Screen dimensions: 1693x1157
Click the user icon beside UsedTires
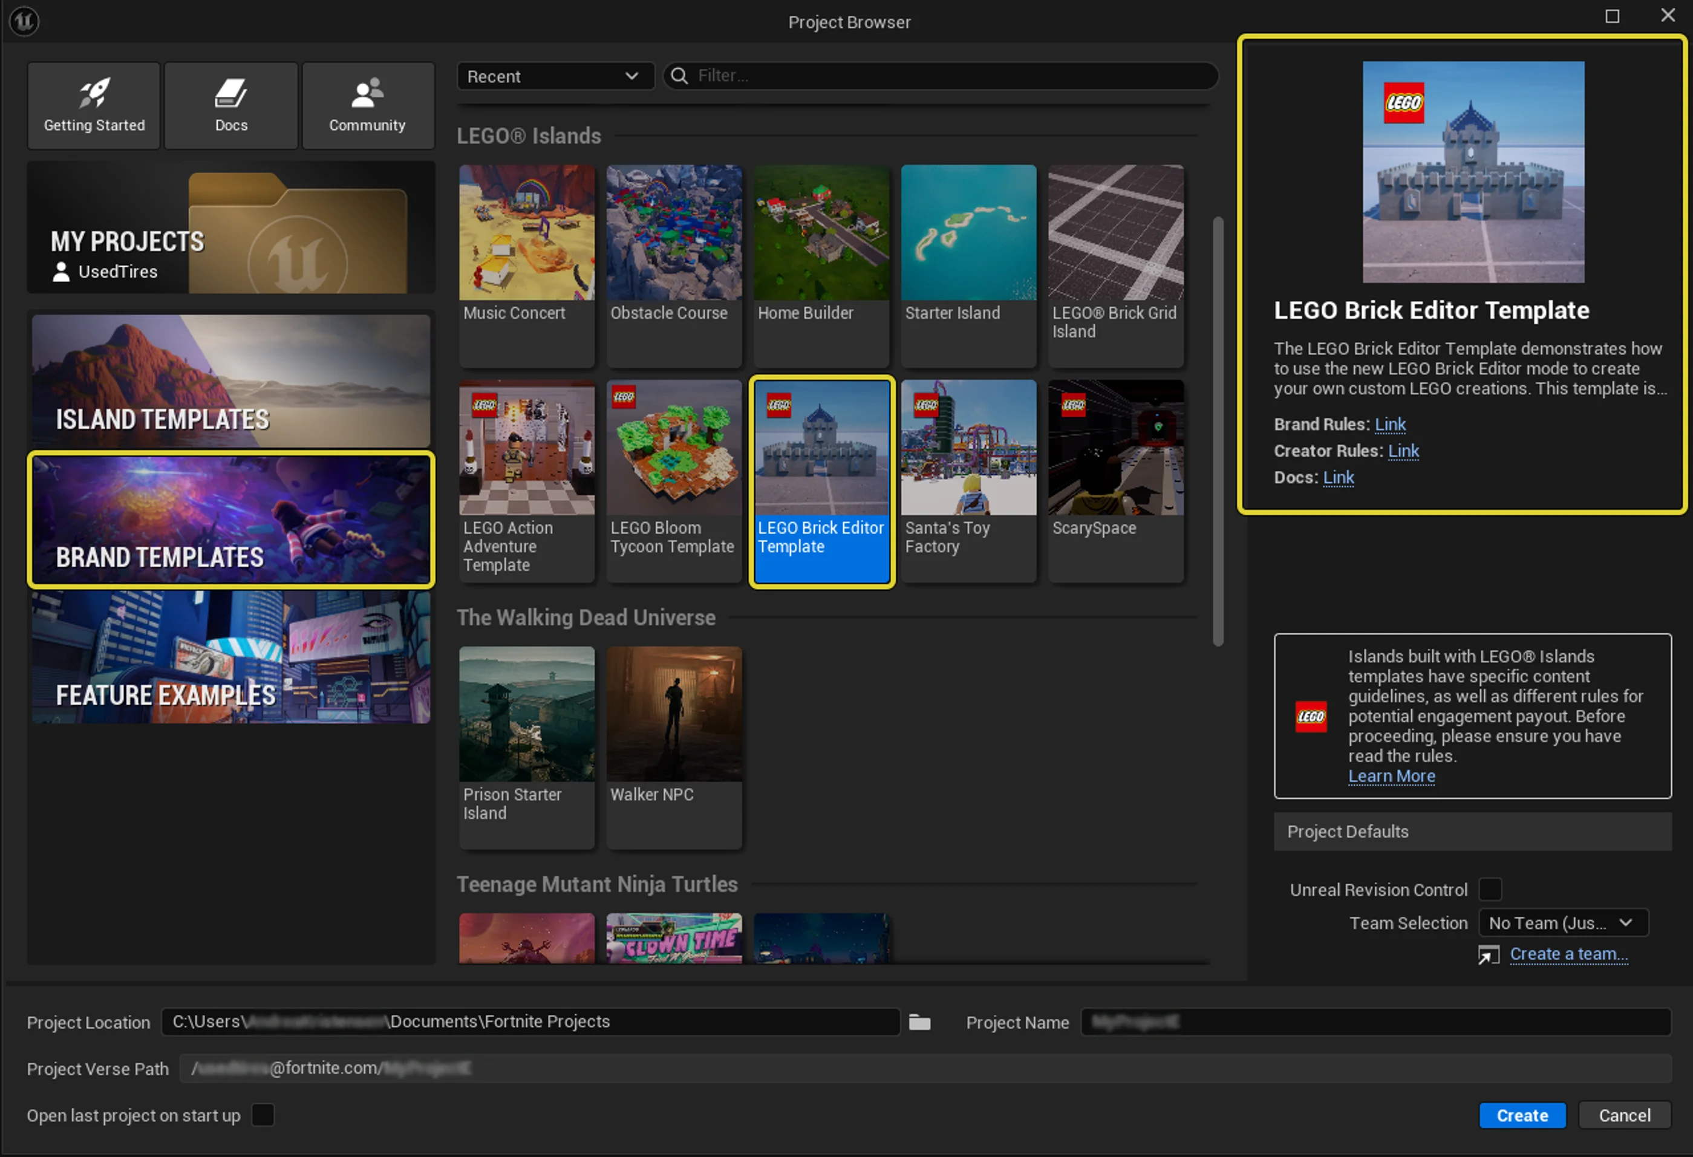click(61, 272)
